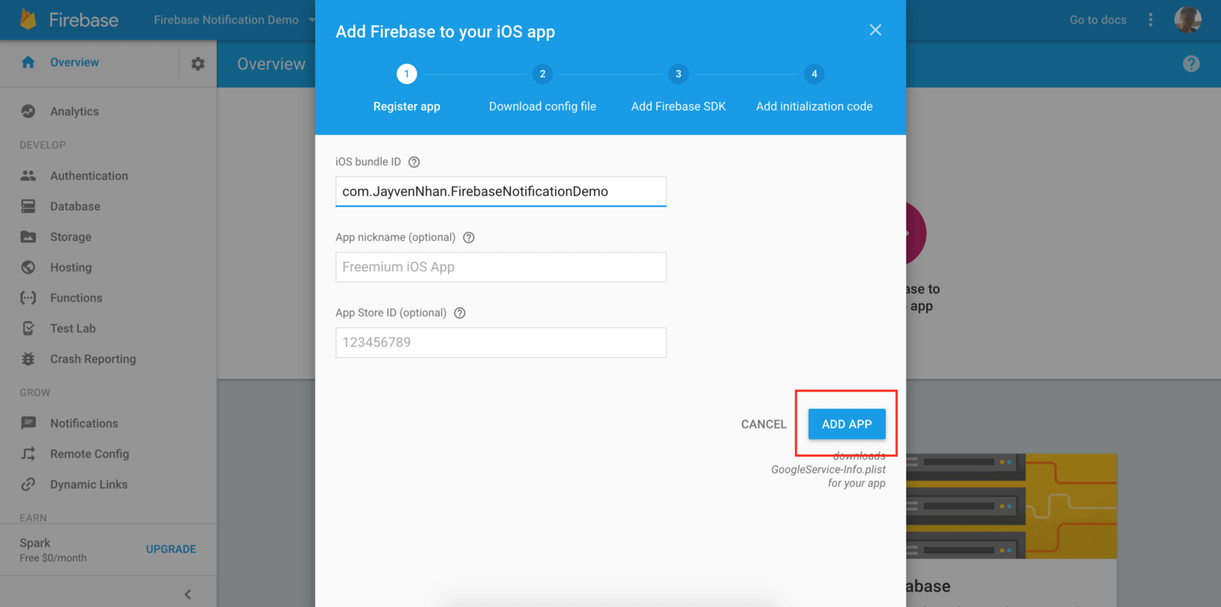Click the Remote Config icon
The width and height of the screenshot is (1221, 607).
[28, 454]
